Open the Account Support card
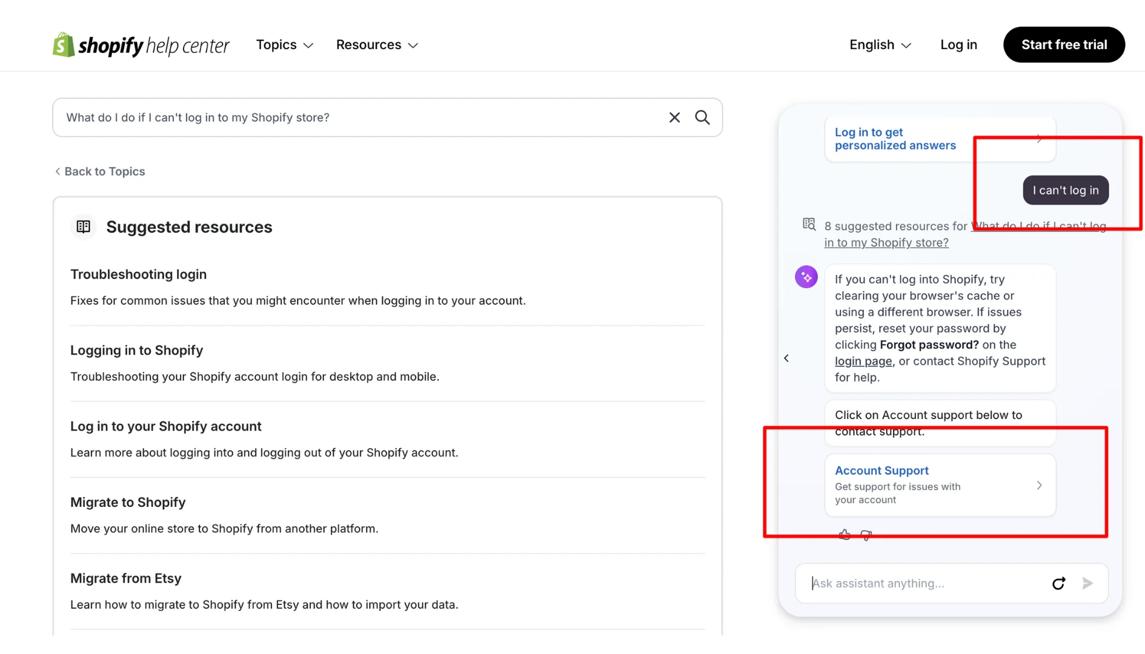 pos(940,485)
